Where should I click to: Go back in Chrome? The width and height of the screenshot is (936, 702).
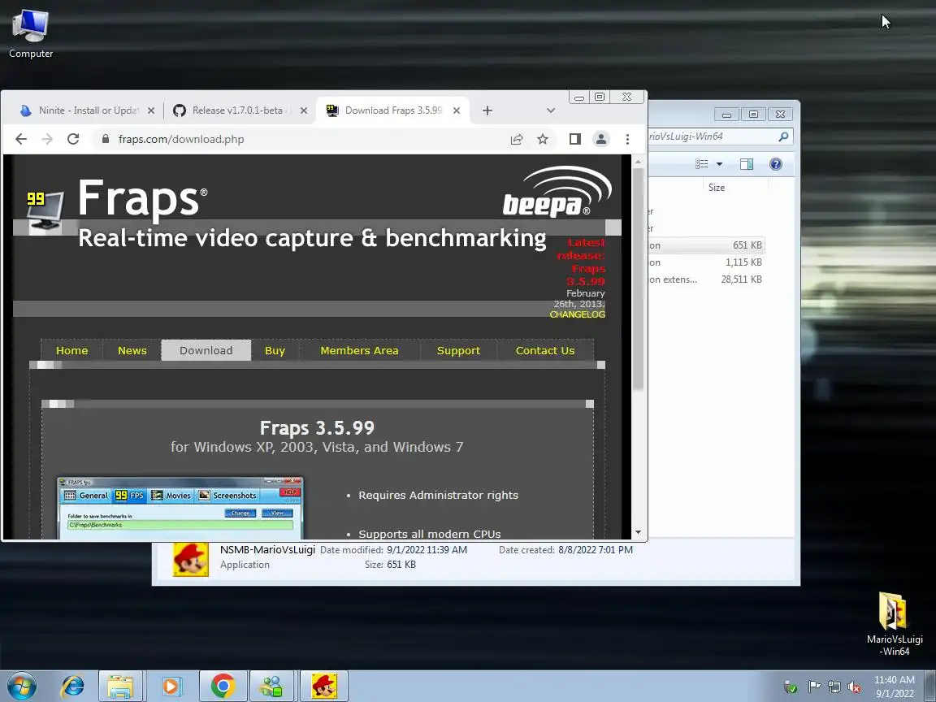point(21,139)
